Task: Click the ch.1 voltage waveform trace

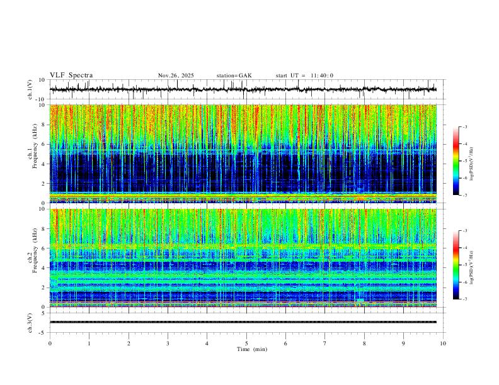Action: tap(243, 89)
